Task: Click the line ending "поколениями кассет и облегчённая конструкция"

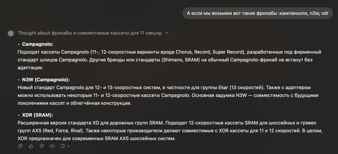Action: (74, 103)
